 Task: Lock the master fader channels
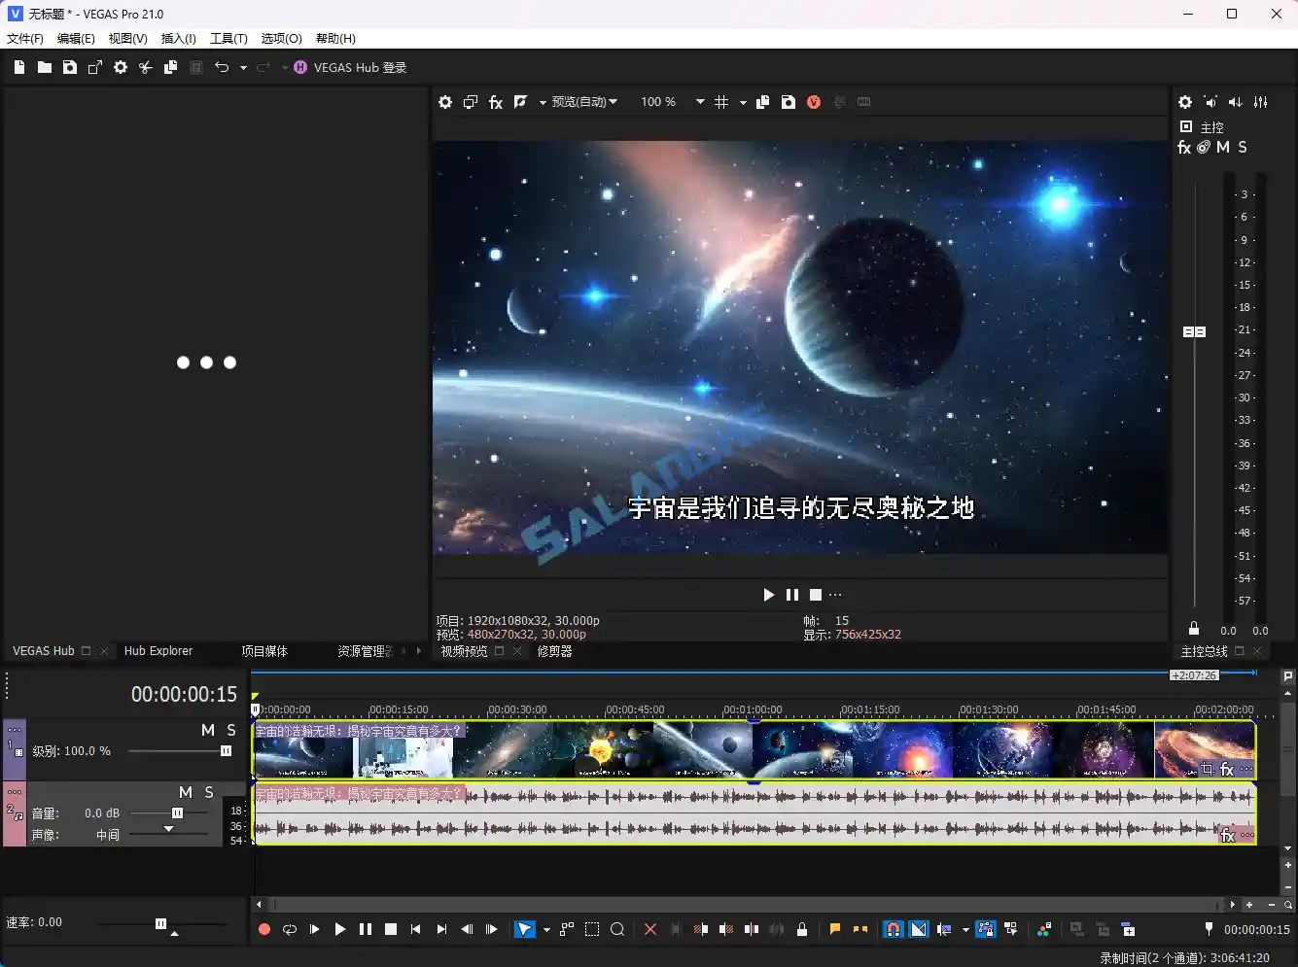tap(1194, 629)
